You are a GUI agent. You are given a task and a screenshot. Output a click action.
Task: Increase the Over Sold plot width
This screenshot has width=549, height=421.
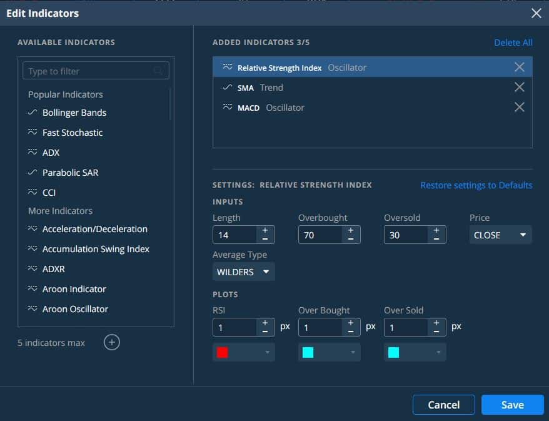[436, 323]
